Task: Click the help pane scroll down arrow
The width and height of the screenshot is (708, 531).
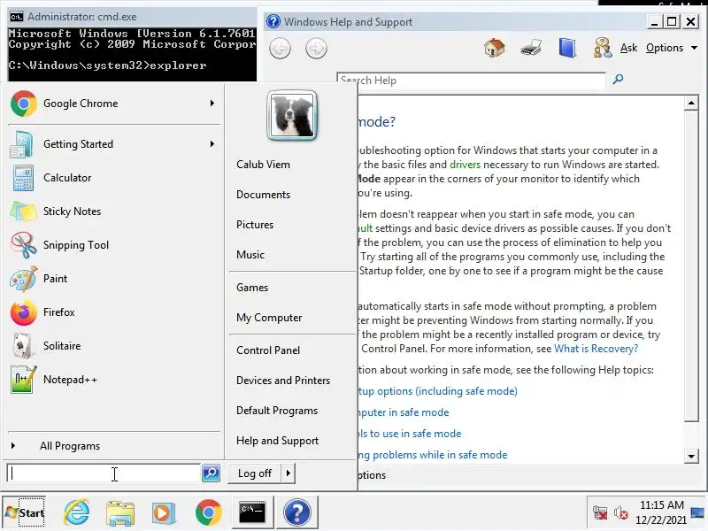Action: coord(691,456)
